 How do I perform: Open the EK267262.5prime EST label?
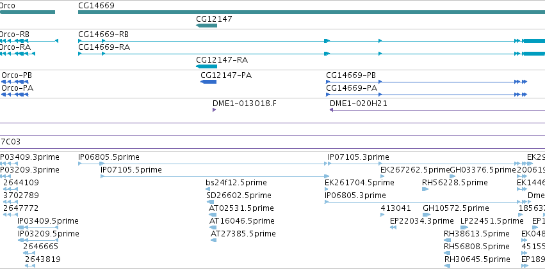point(415,170)
